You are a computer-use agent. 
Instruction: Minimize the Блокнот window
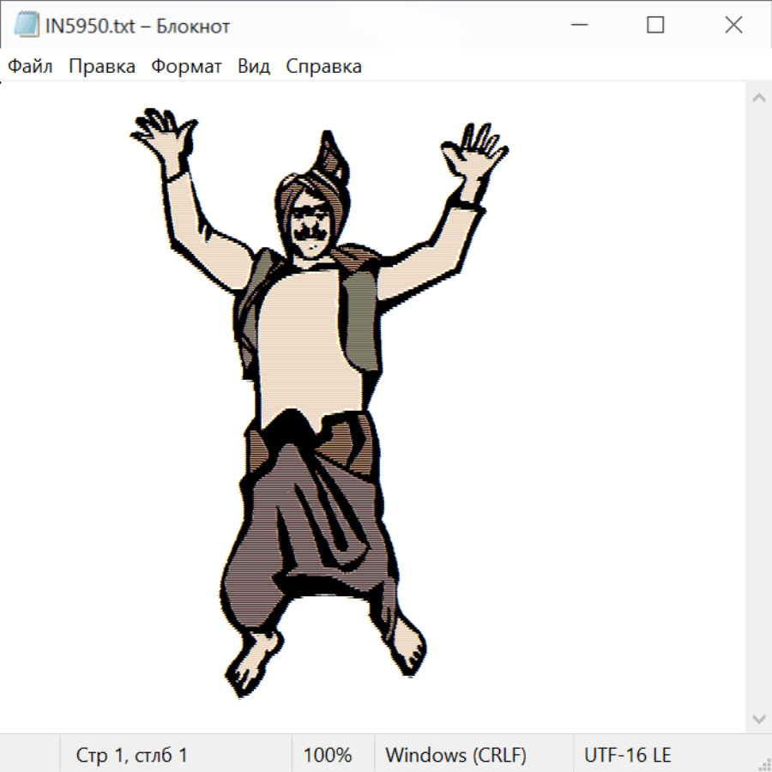coord(577,26)
